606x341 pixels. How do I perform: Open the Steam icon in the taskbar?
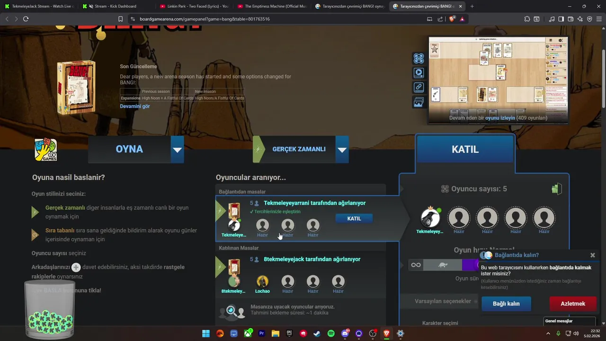(317, 333)
